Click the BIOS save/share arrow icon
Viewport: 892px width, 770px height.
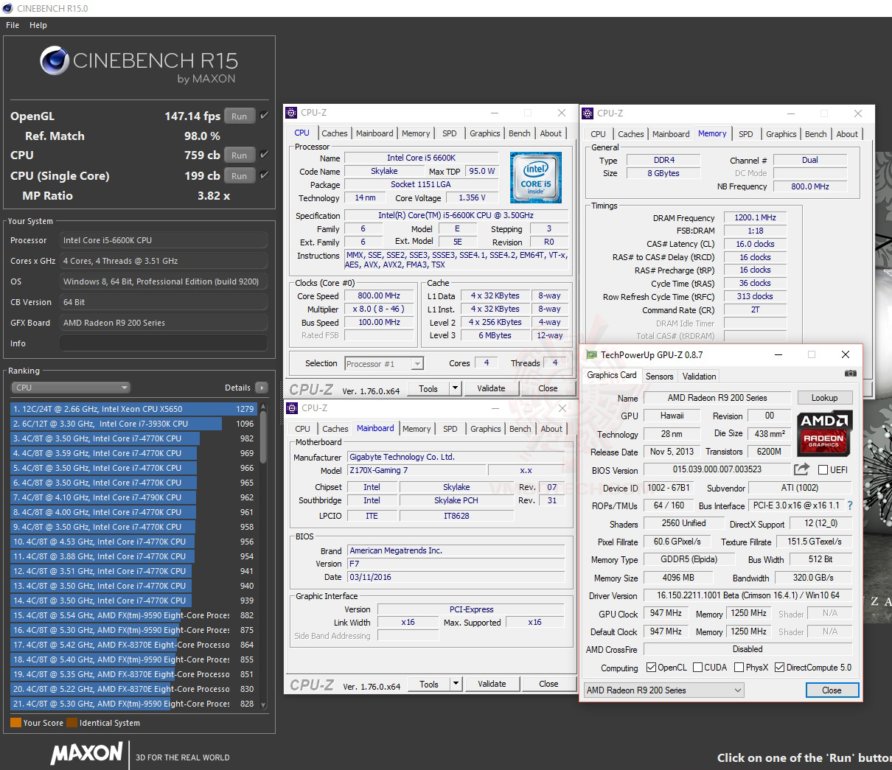pyautogui.click(x=801, y=469)
